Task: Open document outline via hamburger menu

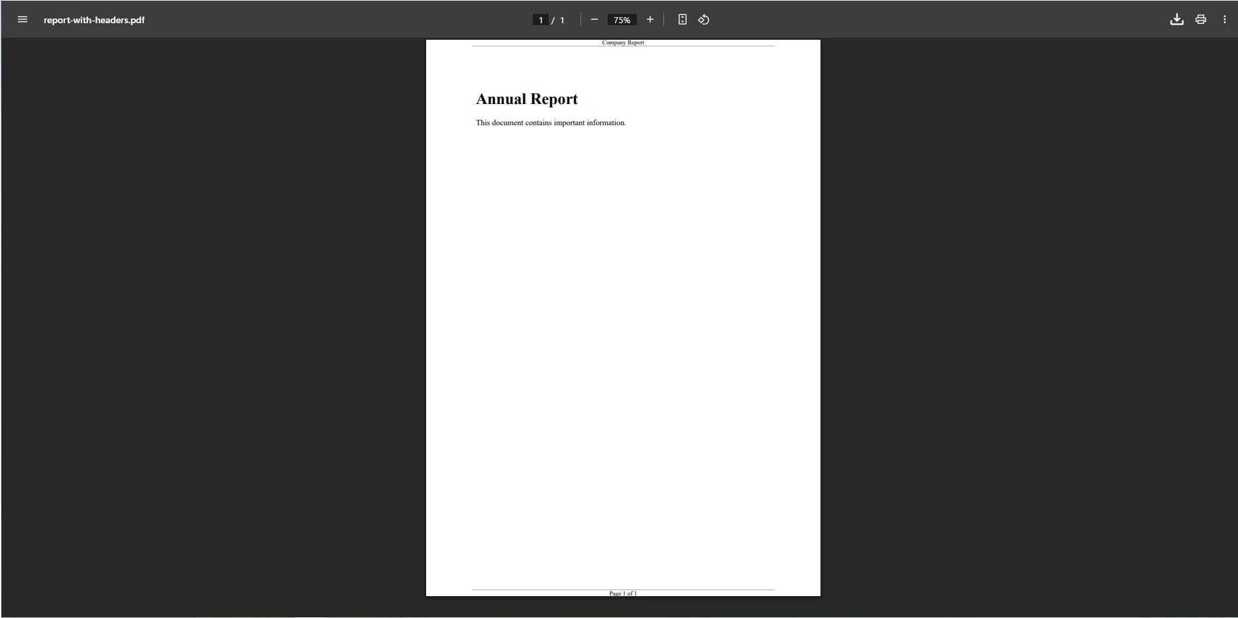Action: (22, 19)
